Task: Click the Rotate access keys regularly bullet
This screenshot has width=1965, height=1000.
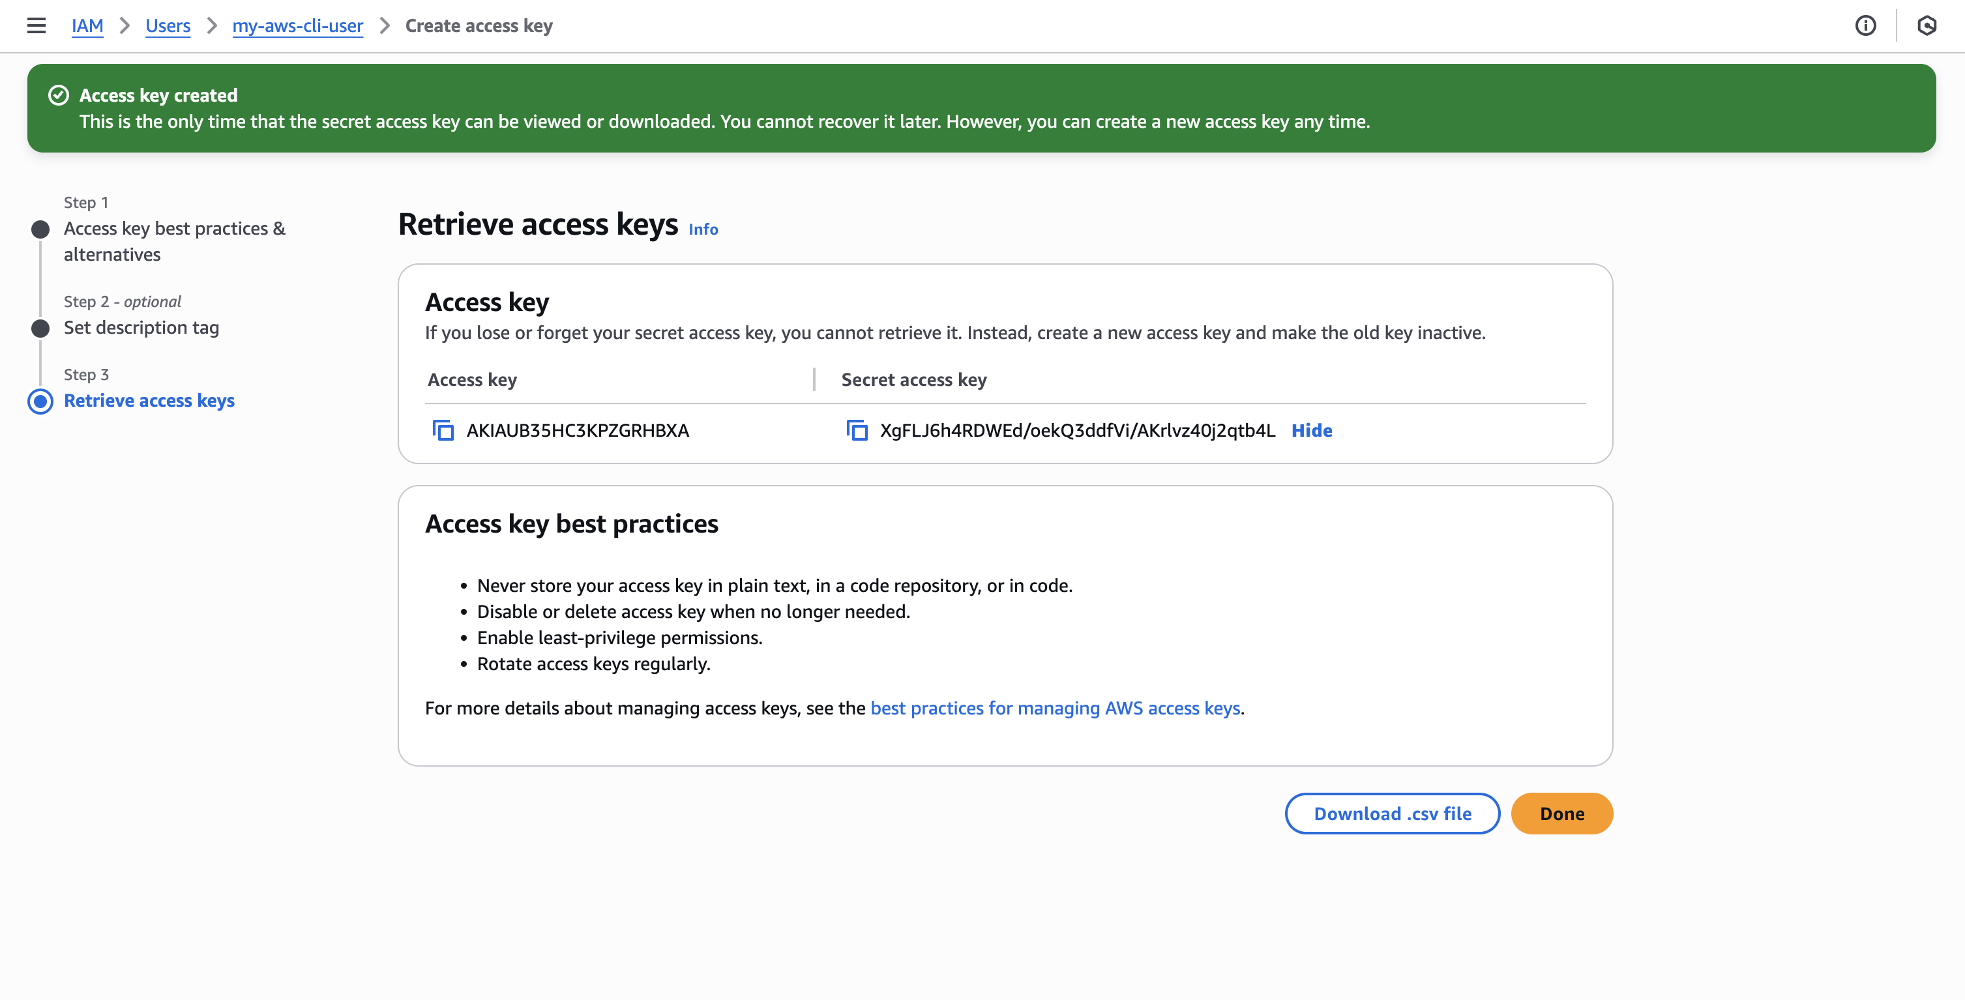Action: coord(593,664)
